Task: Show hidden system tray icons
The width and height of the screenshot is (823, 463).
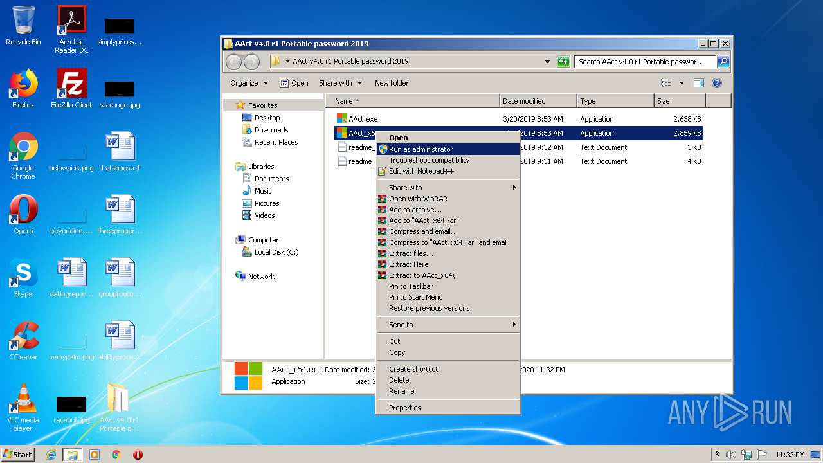Action: pyautogui.click(x=717, y=455)
